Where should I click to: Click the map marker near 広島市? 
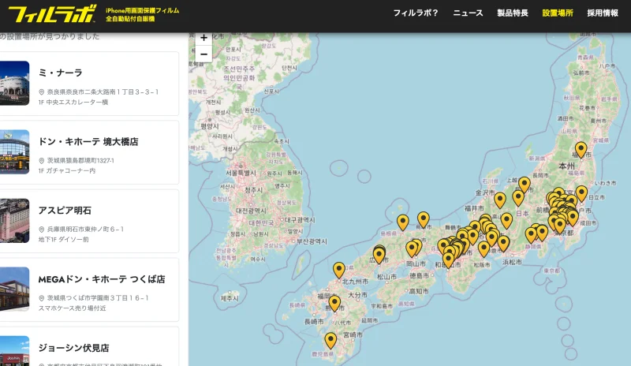click(x=379, y=256)
